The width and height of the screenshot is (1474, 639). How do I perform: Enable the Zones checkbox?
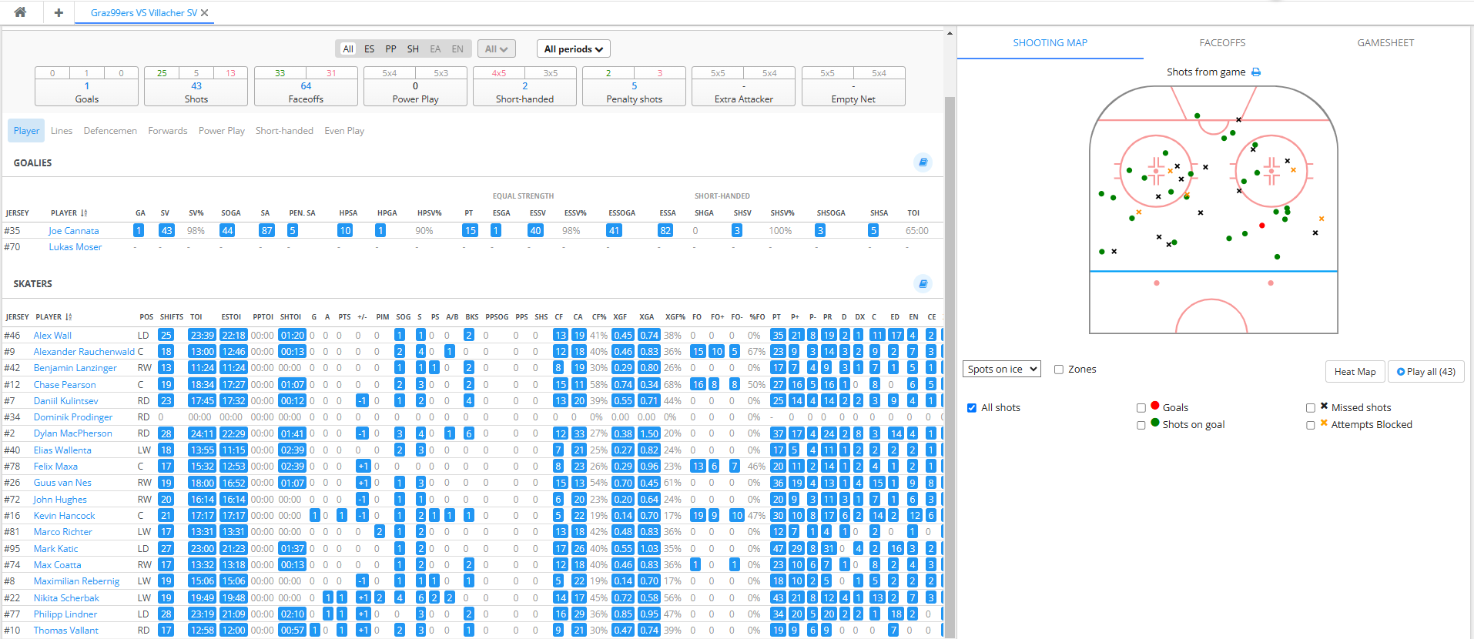tap(1059, 370)
